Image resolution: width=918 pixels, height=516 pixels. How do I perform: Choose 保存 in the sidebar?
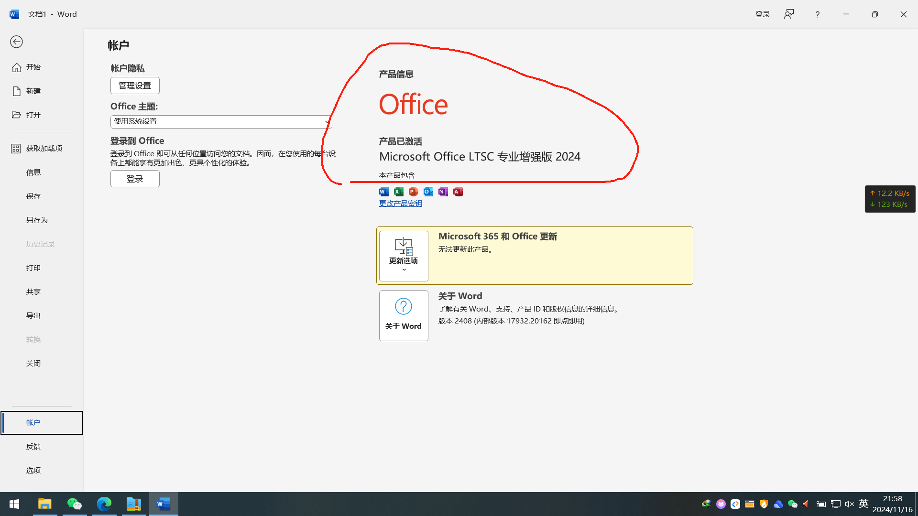coord(42,196)
